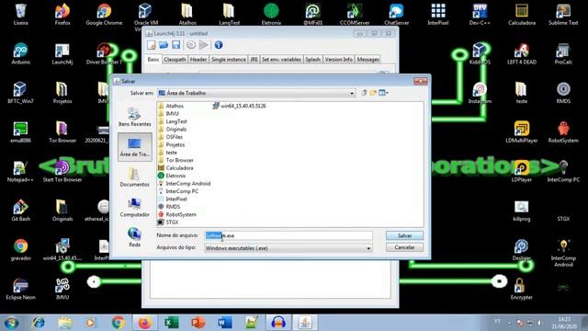
Task: Click the Sublime Text desktop icon
Action: (563, 15)
